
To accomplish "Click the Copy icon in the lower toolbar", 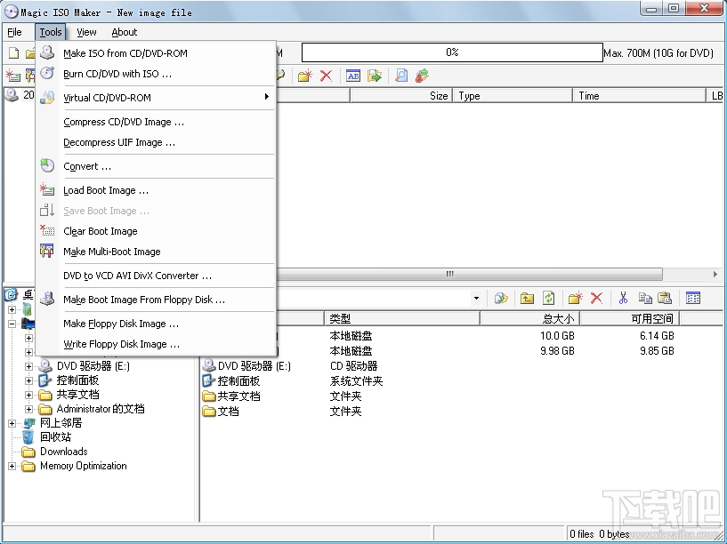I will click(647, 297).
